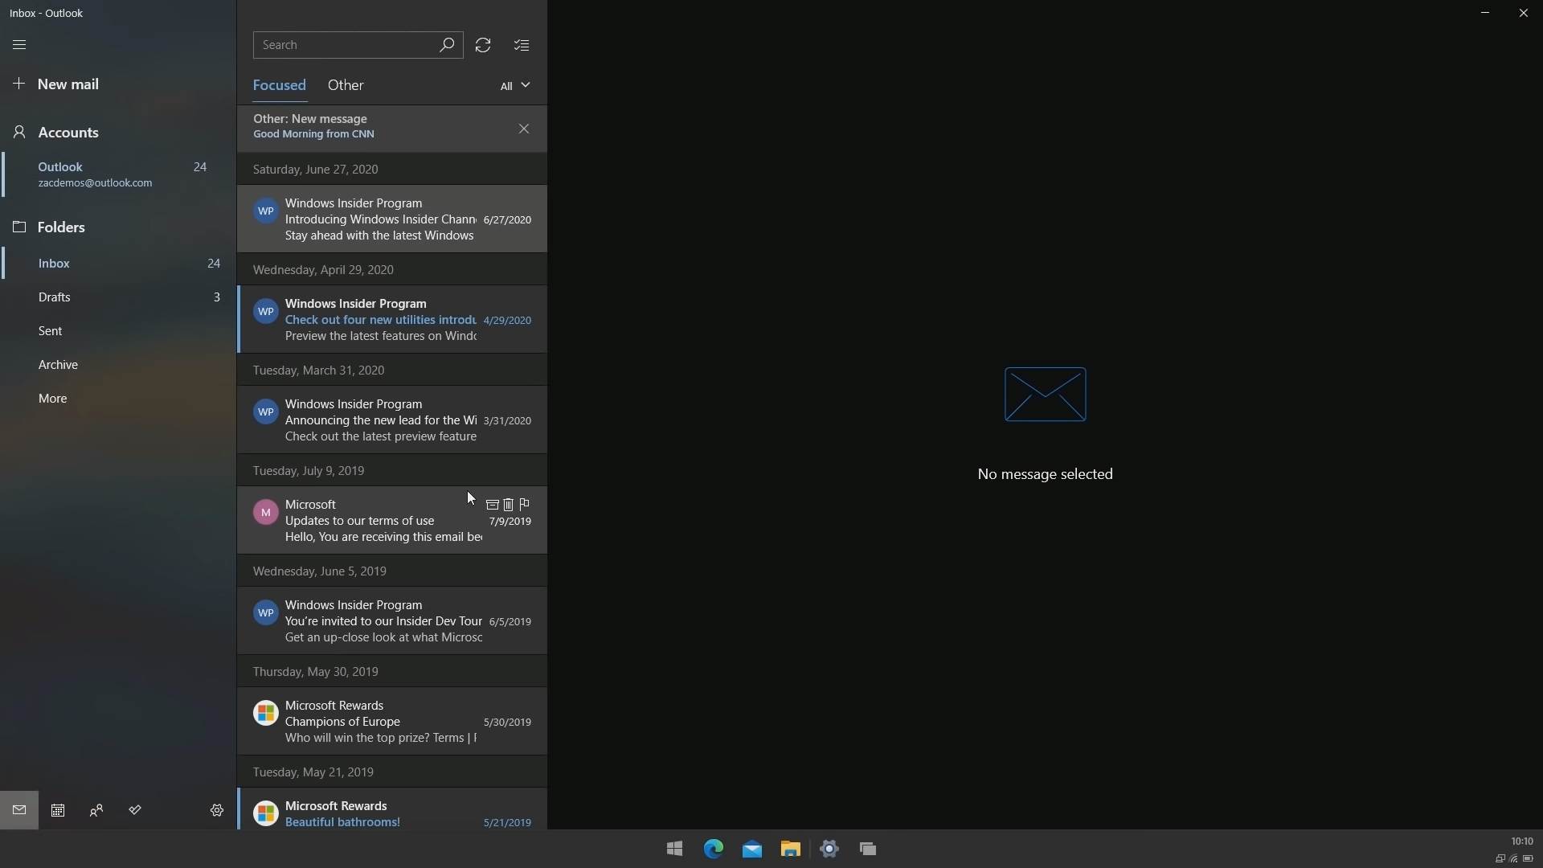Viewport: 1543px width, 868px height.
Task: Open the Drafts folder
Action: (55, 297)
